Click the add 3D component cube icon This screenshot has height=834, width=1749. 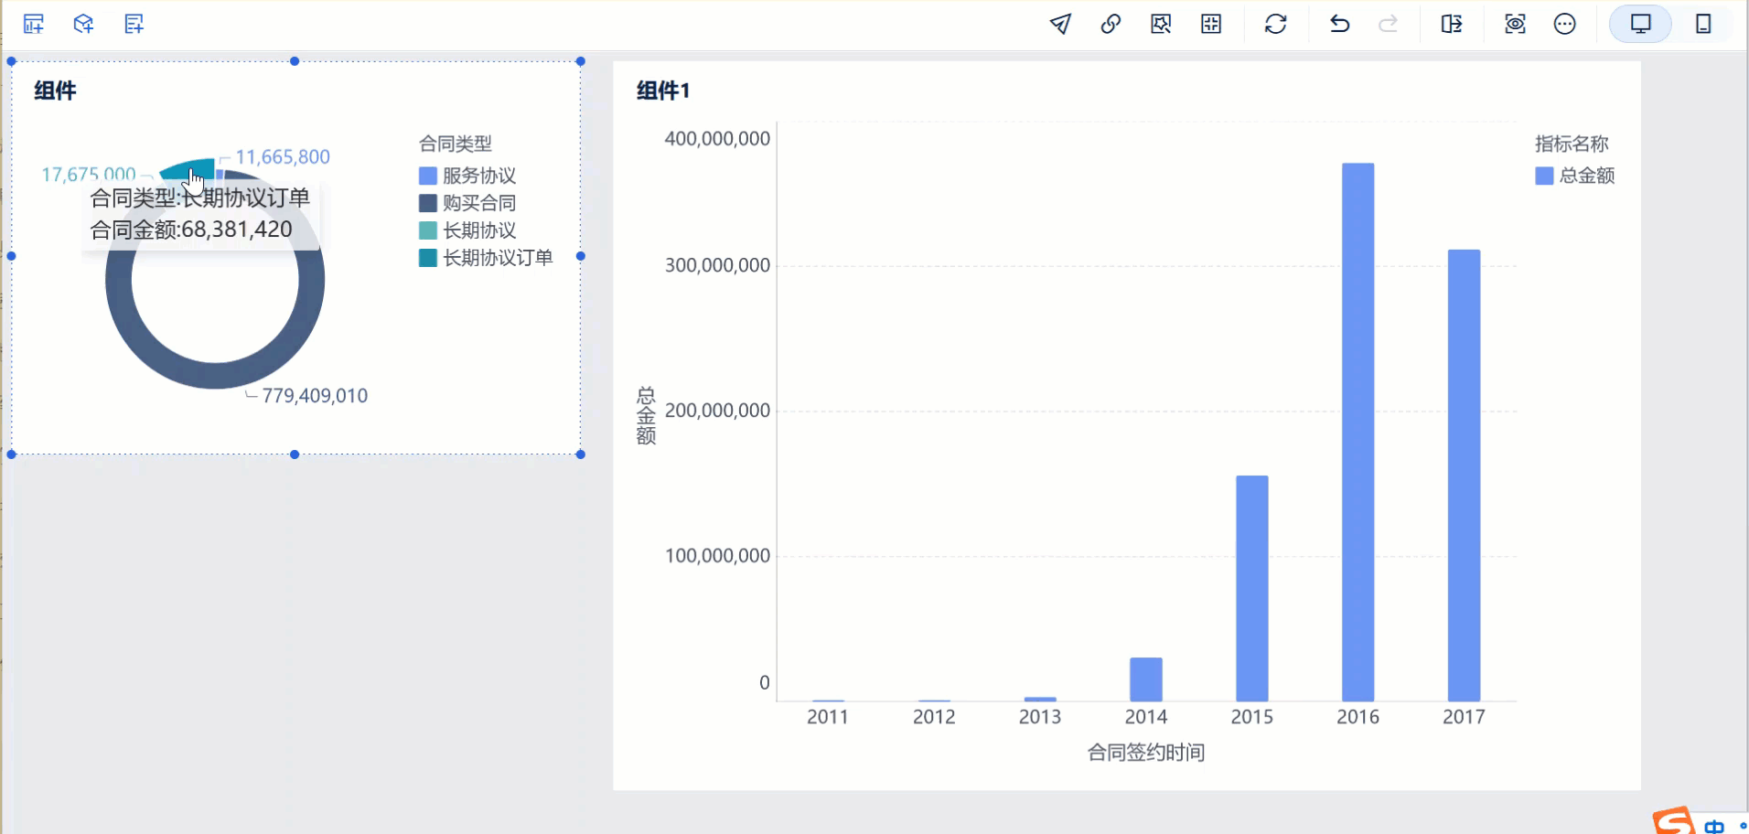pos(84,24)
